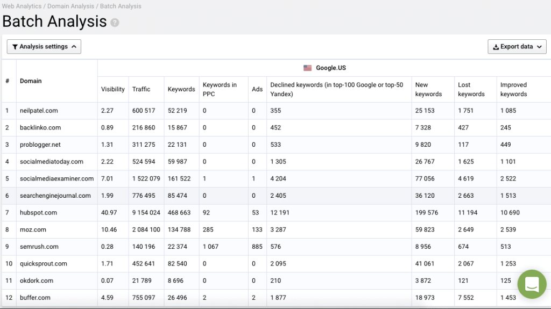Sort by Domain column header
This screenshot has height=309, width=551.
[31, 81]
